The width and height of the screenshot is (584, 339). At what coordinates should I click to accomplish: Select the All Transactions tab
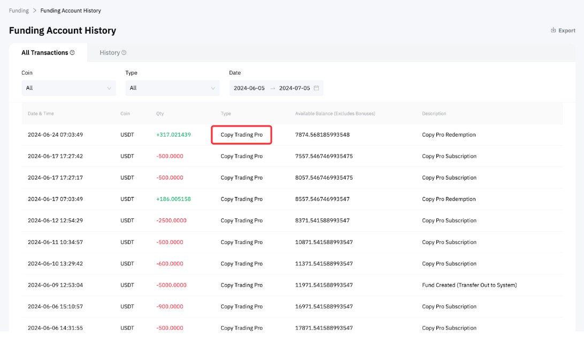click(x=44, y=53)
